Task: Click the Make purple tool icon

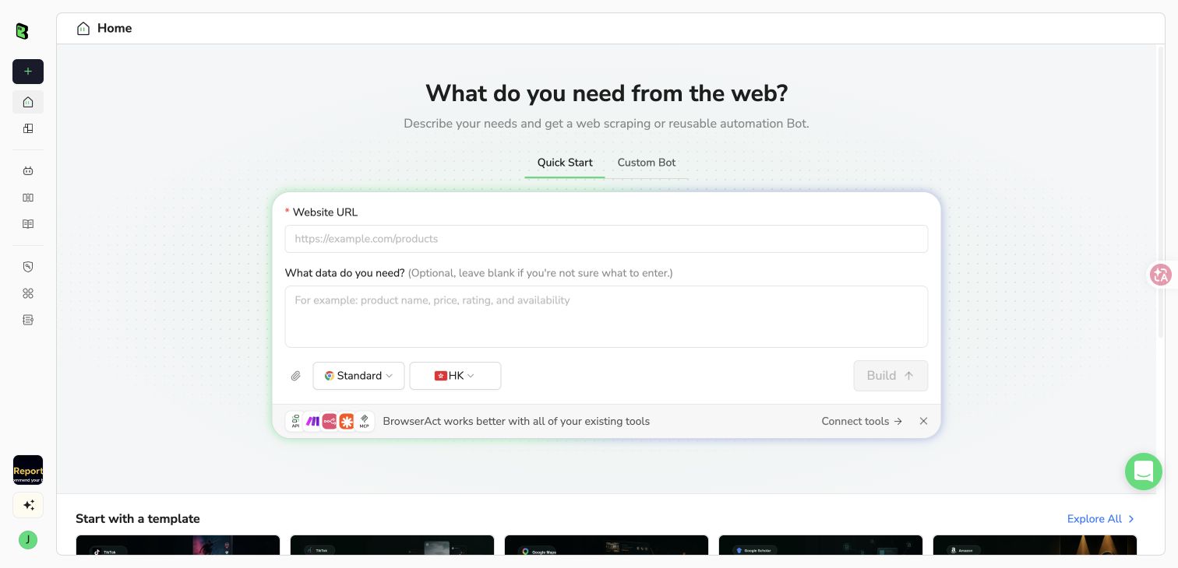Action: pyautogui.click(x=312, y=421)
